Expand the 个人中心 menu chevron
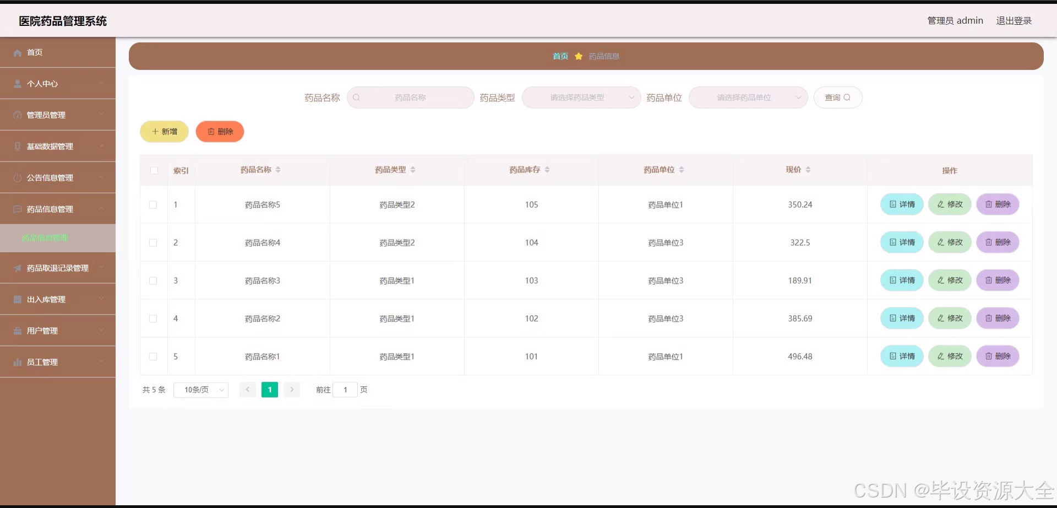1057x508 pixels. point(101,83)
